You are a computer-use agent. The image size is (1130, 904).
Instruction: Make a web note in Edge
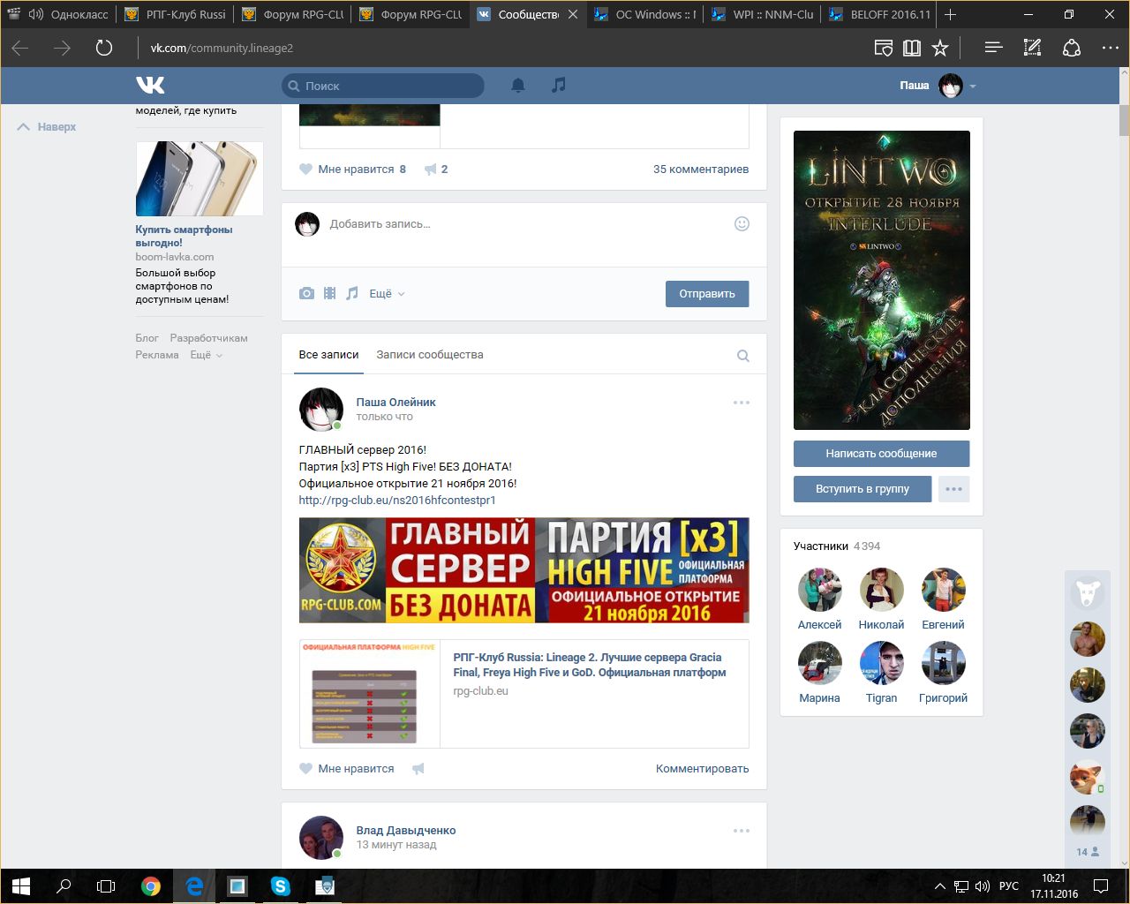[x=1032, y=48]
